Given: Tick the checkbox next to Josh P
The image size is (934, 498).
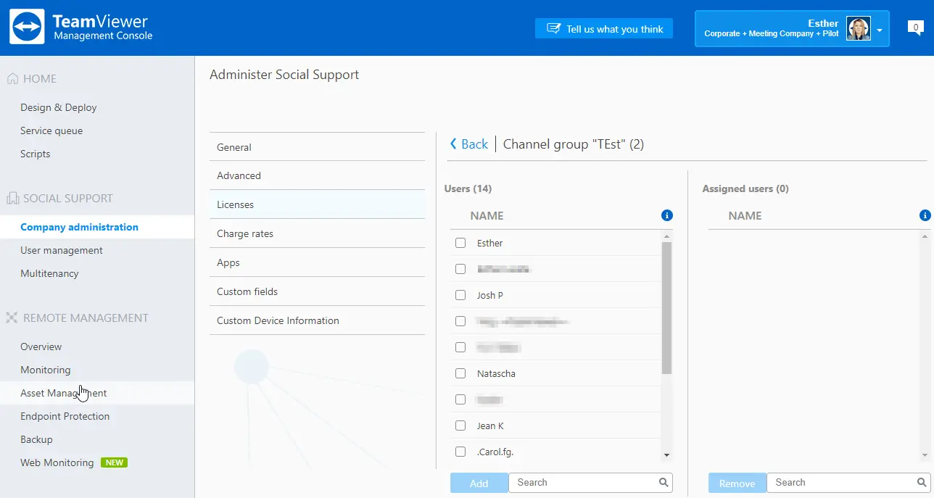Looking at the screenshot, I should (x=460, y=295).
